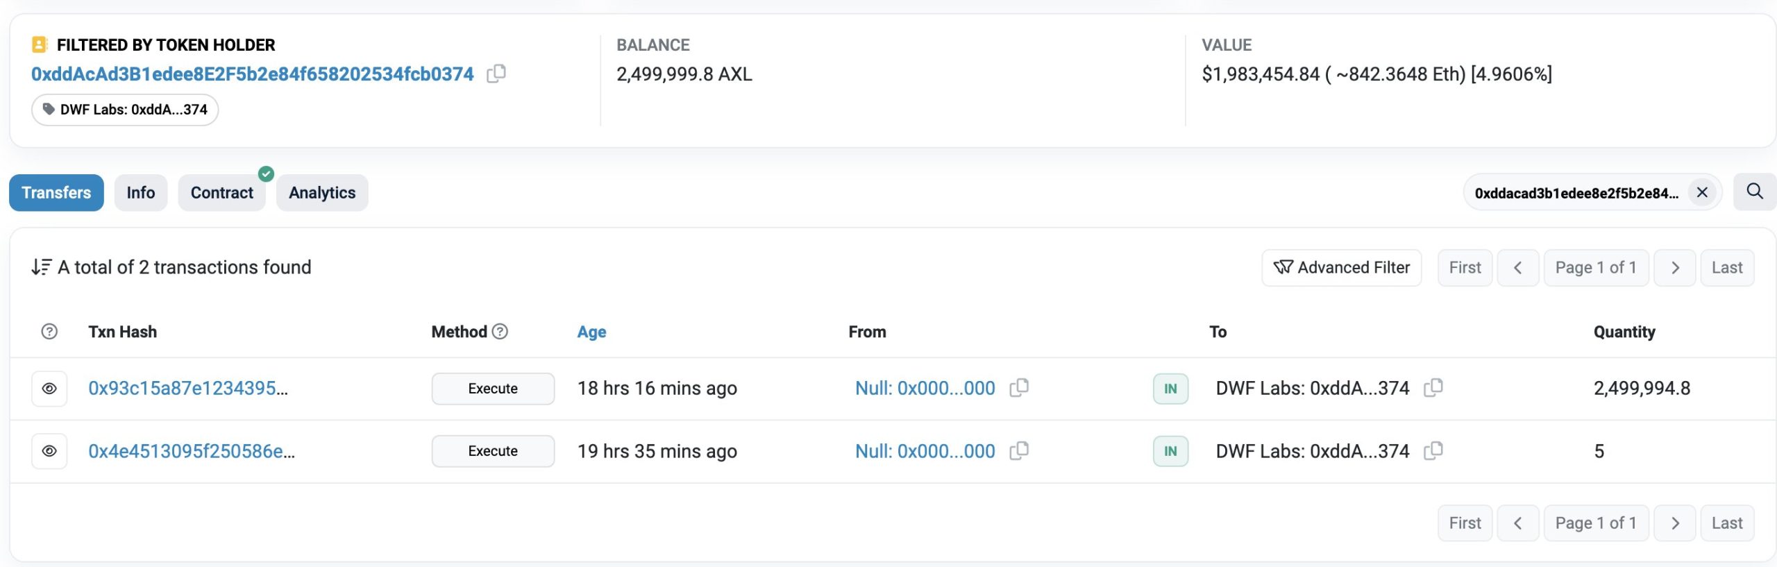Toggle eye preview for 0x93c15a87 transaction
Viewport: 1777px width, 567px height.
pyautogui.click(x=49, y=389)
